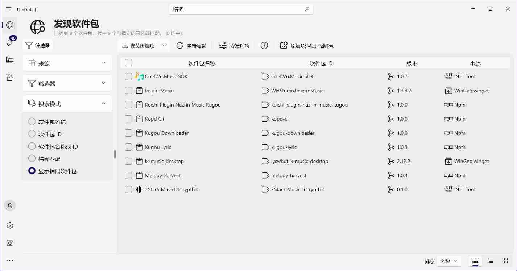
Task: Click Kugou Downloader package box icon
Action: 139,133
